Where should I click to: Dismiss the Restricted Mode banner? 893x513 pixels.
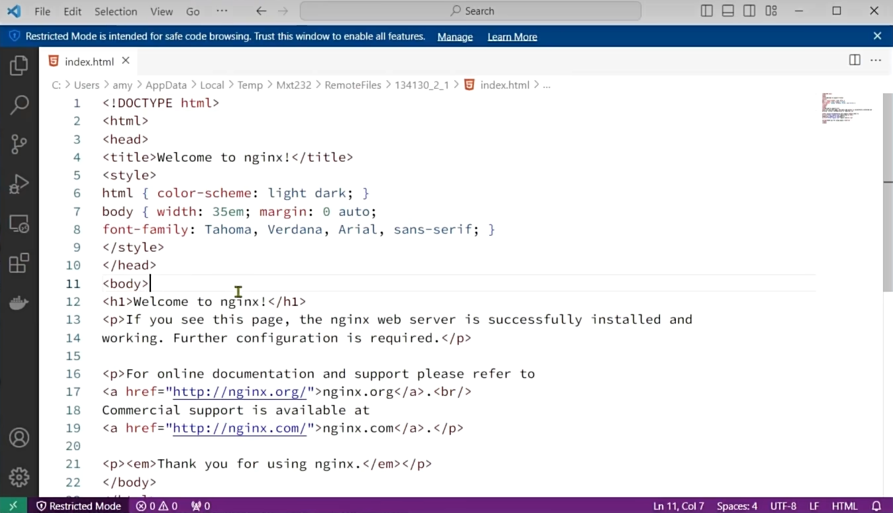(877, 36)
